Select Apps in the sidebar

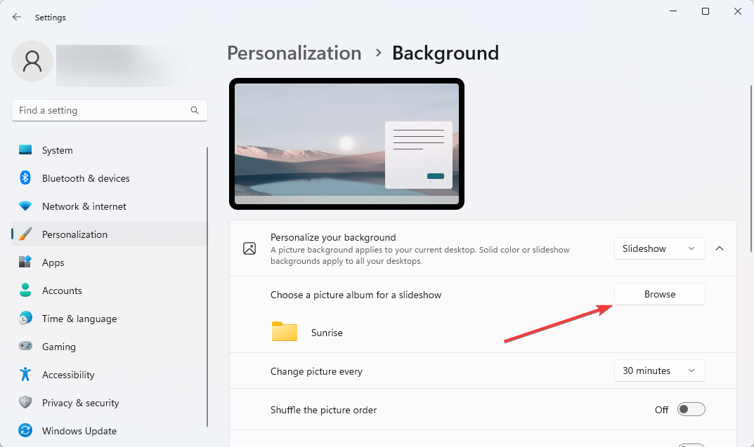109,262
